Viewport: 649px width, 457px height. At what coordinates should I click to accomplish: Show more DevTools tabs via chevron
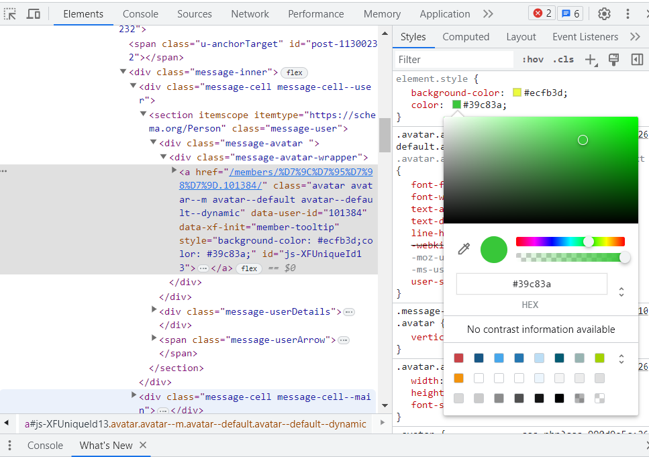click(488, 14)
